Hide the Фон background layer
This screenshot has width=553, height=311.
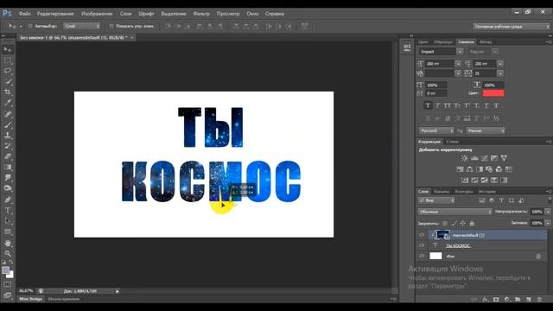click(x=422, y=256)
